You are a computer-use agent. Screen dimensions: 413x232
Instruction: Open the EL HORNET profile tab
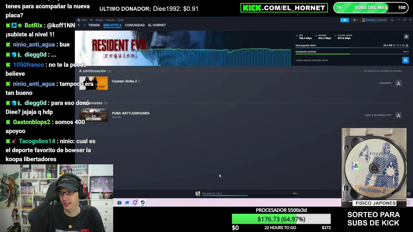[x=157, y=25]
